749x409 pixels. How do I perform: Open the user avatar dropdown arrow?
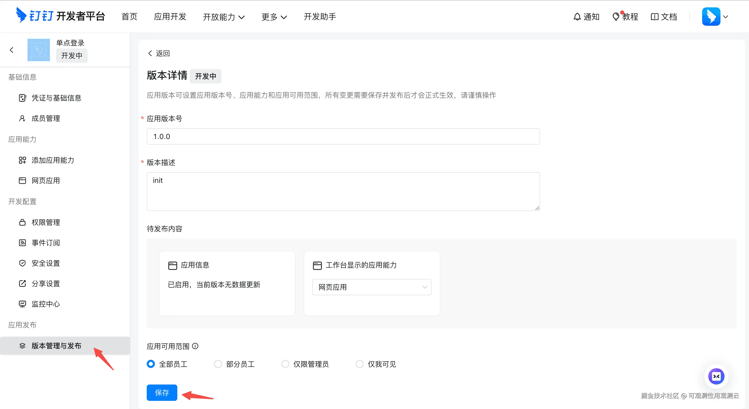726,17
